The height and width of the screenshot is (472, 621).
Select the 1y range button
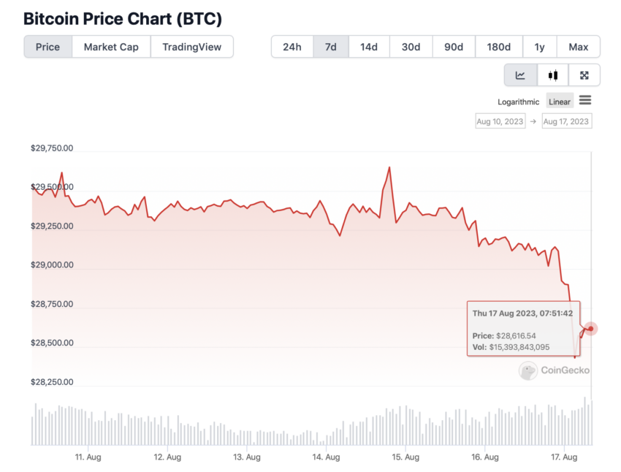[x=539, y=47]
